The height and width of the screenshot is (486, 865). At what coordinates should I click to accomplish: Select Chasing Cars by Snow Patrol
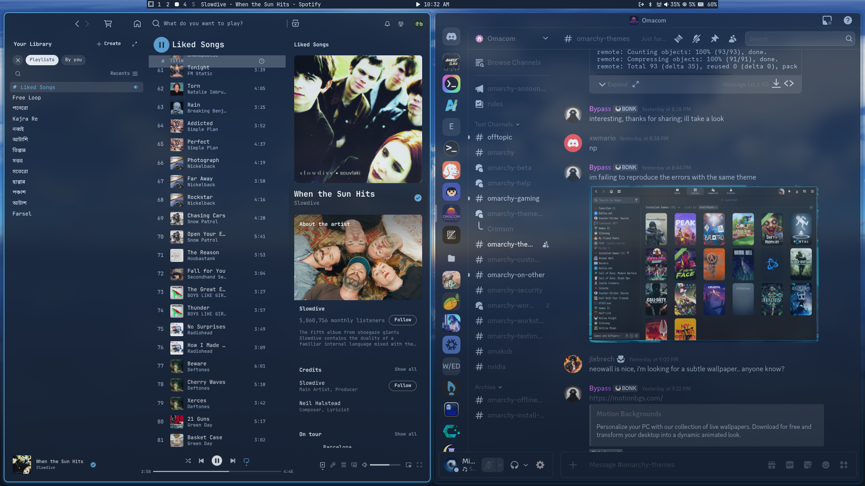(x=217, y=218)
